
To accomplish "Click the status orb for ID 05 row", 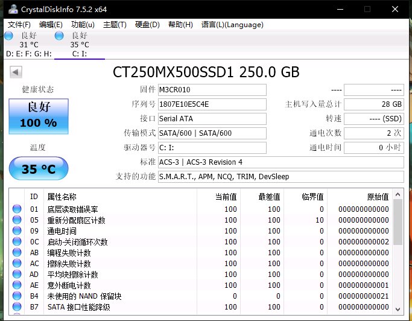I will pyautogui.click(x=17, y=220).
